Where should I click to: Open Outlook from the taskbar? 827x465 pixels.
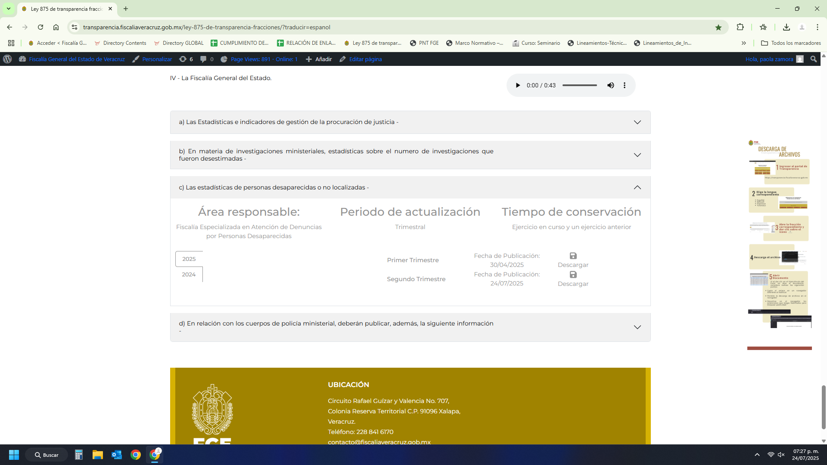click(x=116, y=455)
